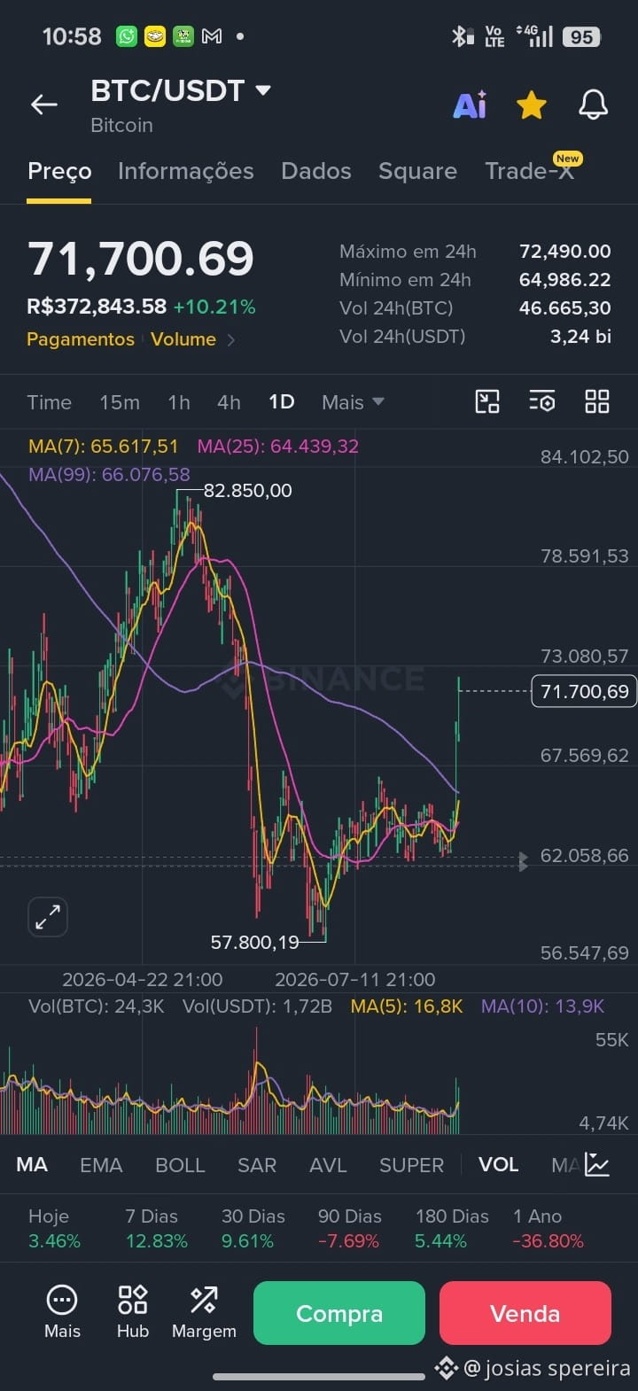Viewport: 638px width, 1391px height.
Task: Select the Time chart interval
Action: coord(49,402)
